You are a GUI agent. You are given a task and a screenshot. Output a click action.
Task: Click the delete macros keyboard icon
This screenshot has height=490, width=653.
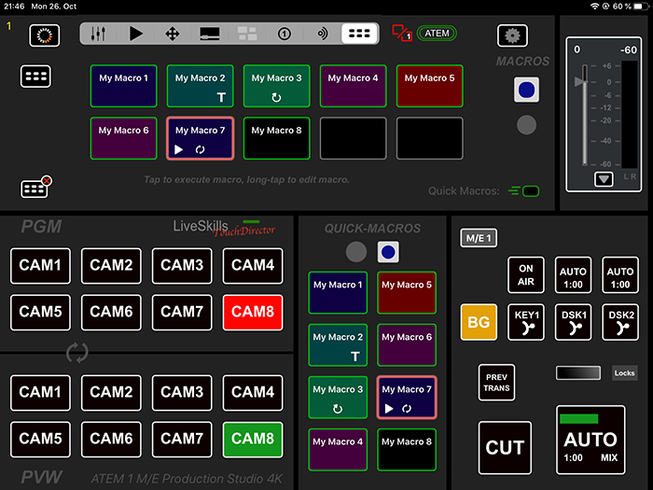(36, 187)
